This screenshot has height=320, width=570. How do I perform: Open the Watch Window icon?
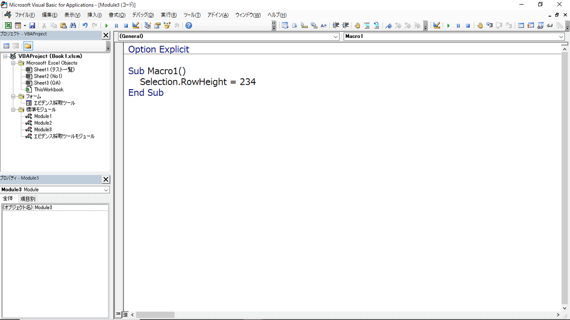tap(541, 26)
